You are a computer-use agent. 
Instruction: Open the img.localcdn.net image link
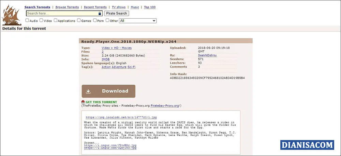pos(121,118)
